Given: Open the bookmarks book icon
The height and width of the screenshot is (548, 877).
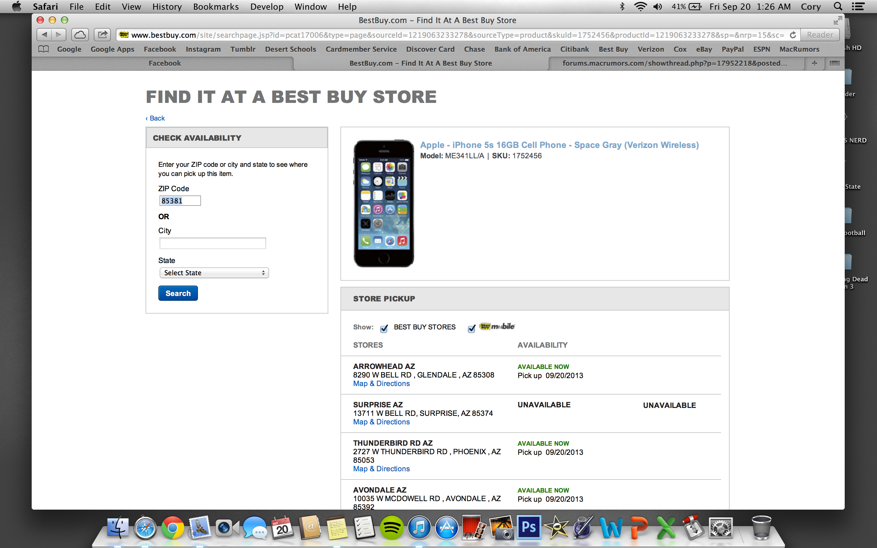Looking at the screenshot, I should 44,49.
